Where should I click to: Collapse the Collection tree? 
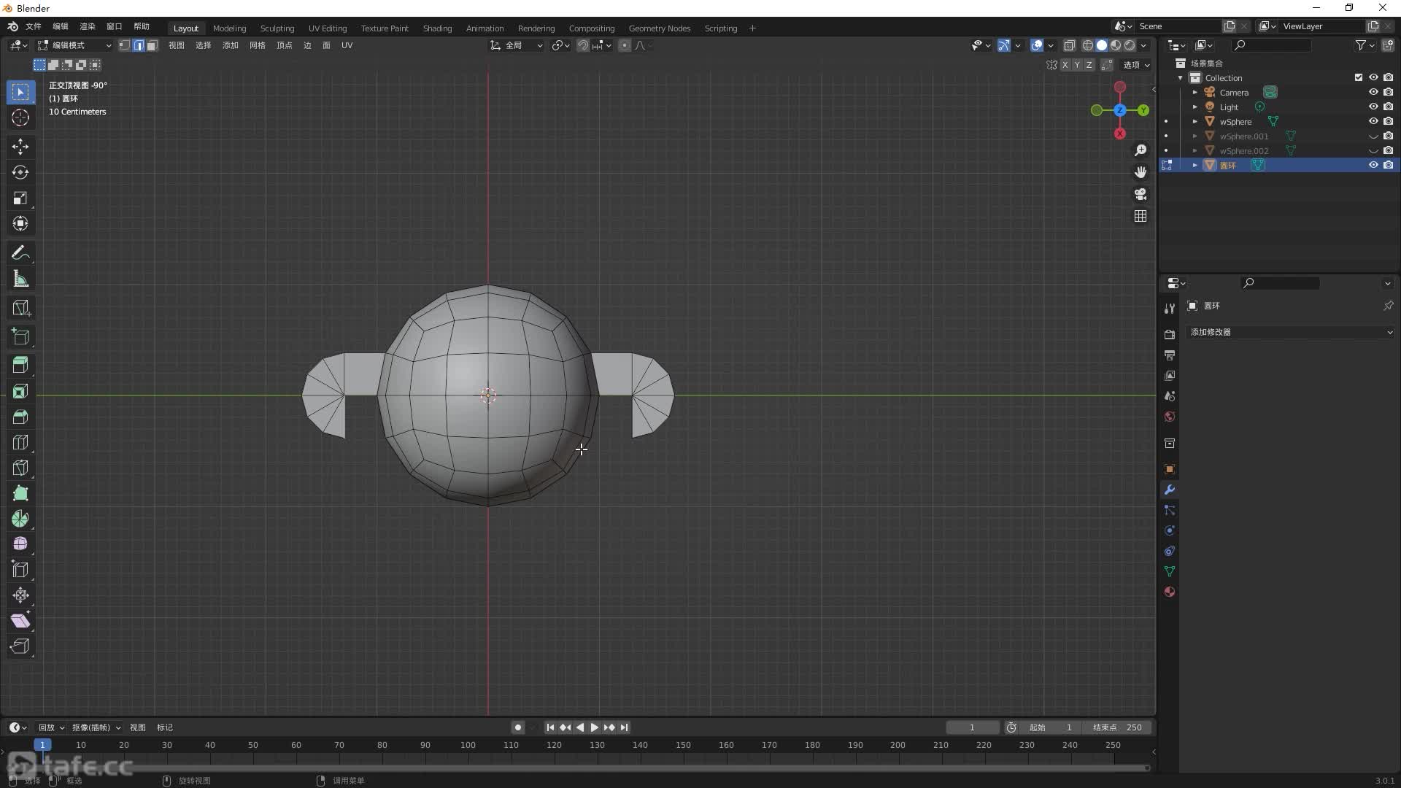(x=1180, y=77)
